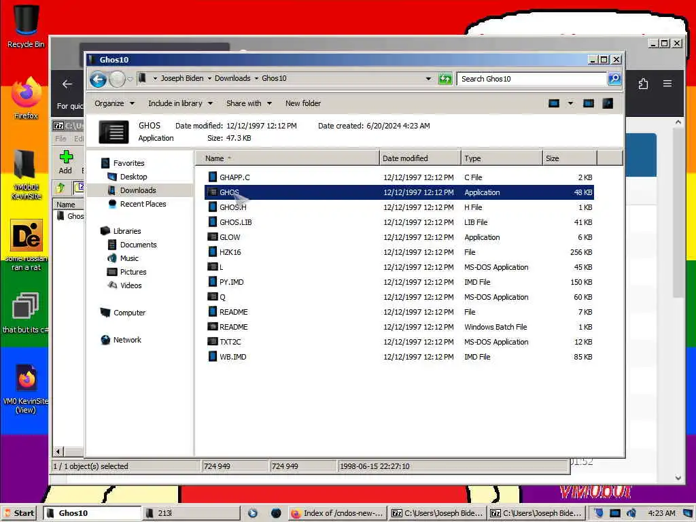
Task: Select the GHOS.LIB file row
Action: pos(398,222)
